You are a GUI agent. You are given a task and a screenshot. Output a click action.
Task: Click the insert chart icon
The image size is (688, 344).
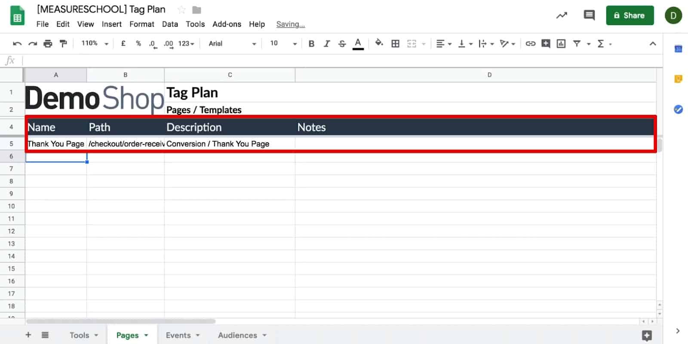[x=561, y=43]
